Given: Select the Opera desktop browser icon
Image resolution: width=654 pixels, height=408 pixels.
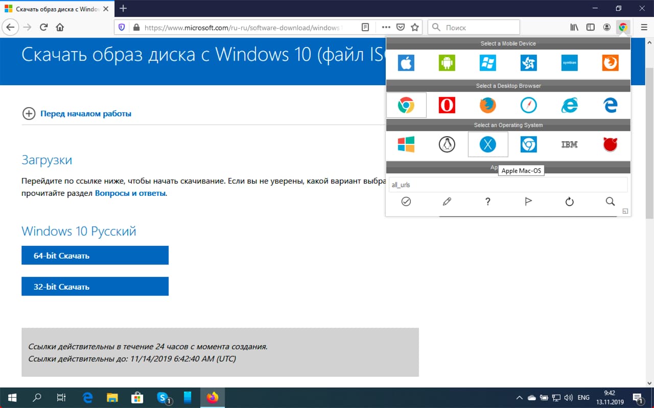Looking at the screenshot, I should point(447,105).
